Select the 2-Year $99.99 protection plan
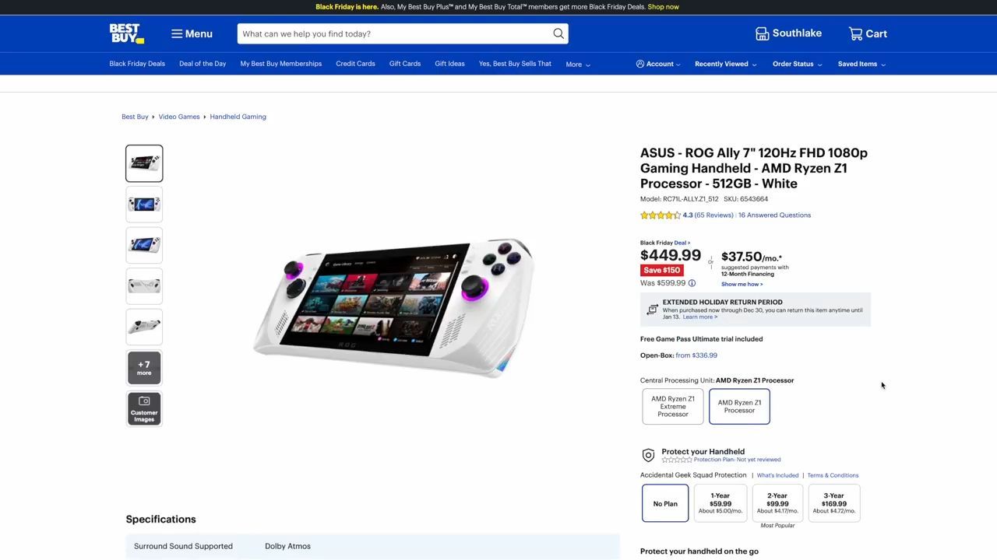997x560 pixels. click(777, 503)
